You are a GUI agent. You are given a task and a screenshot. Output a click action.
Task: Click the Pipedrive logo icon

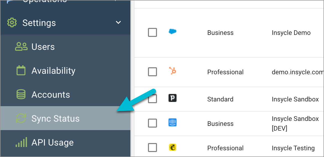(173, 98)
